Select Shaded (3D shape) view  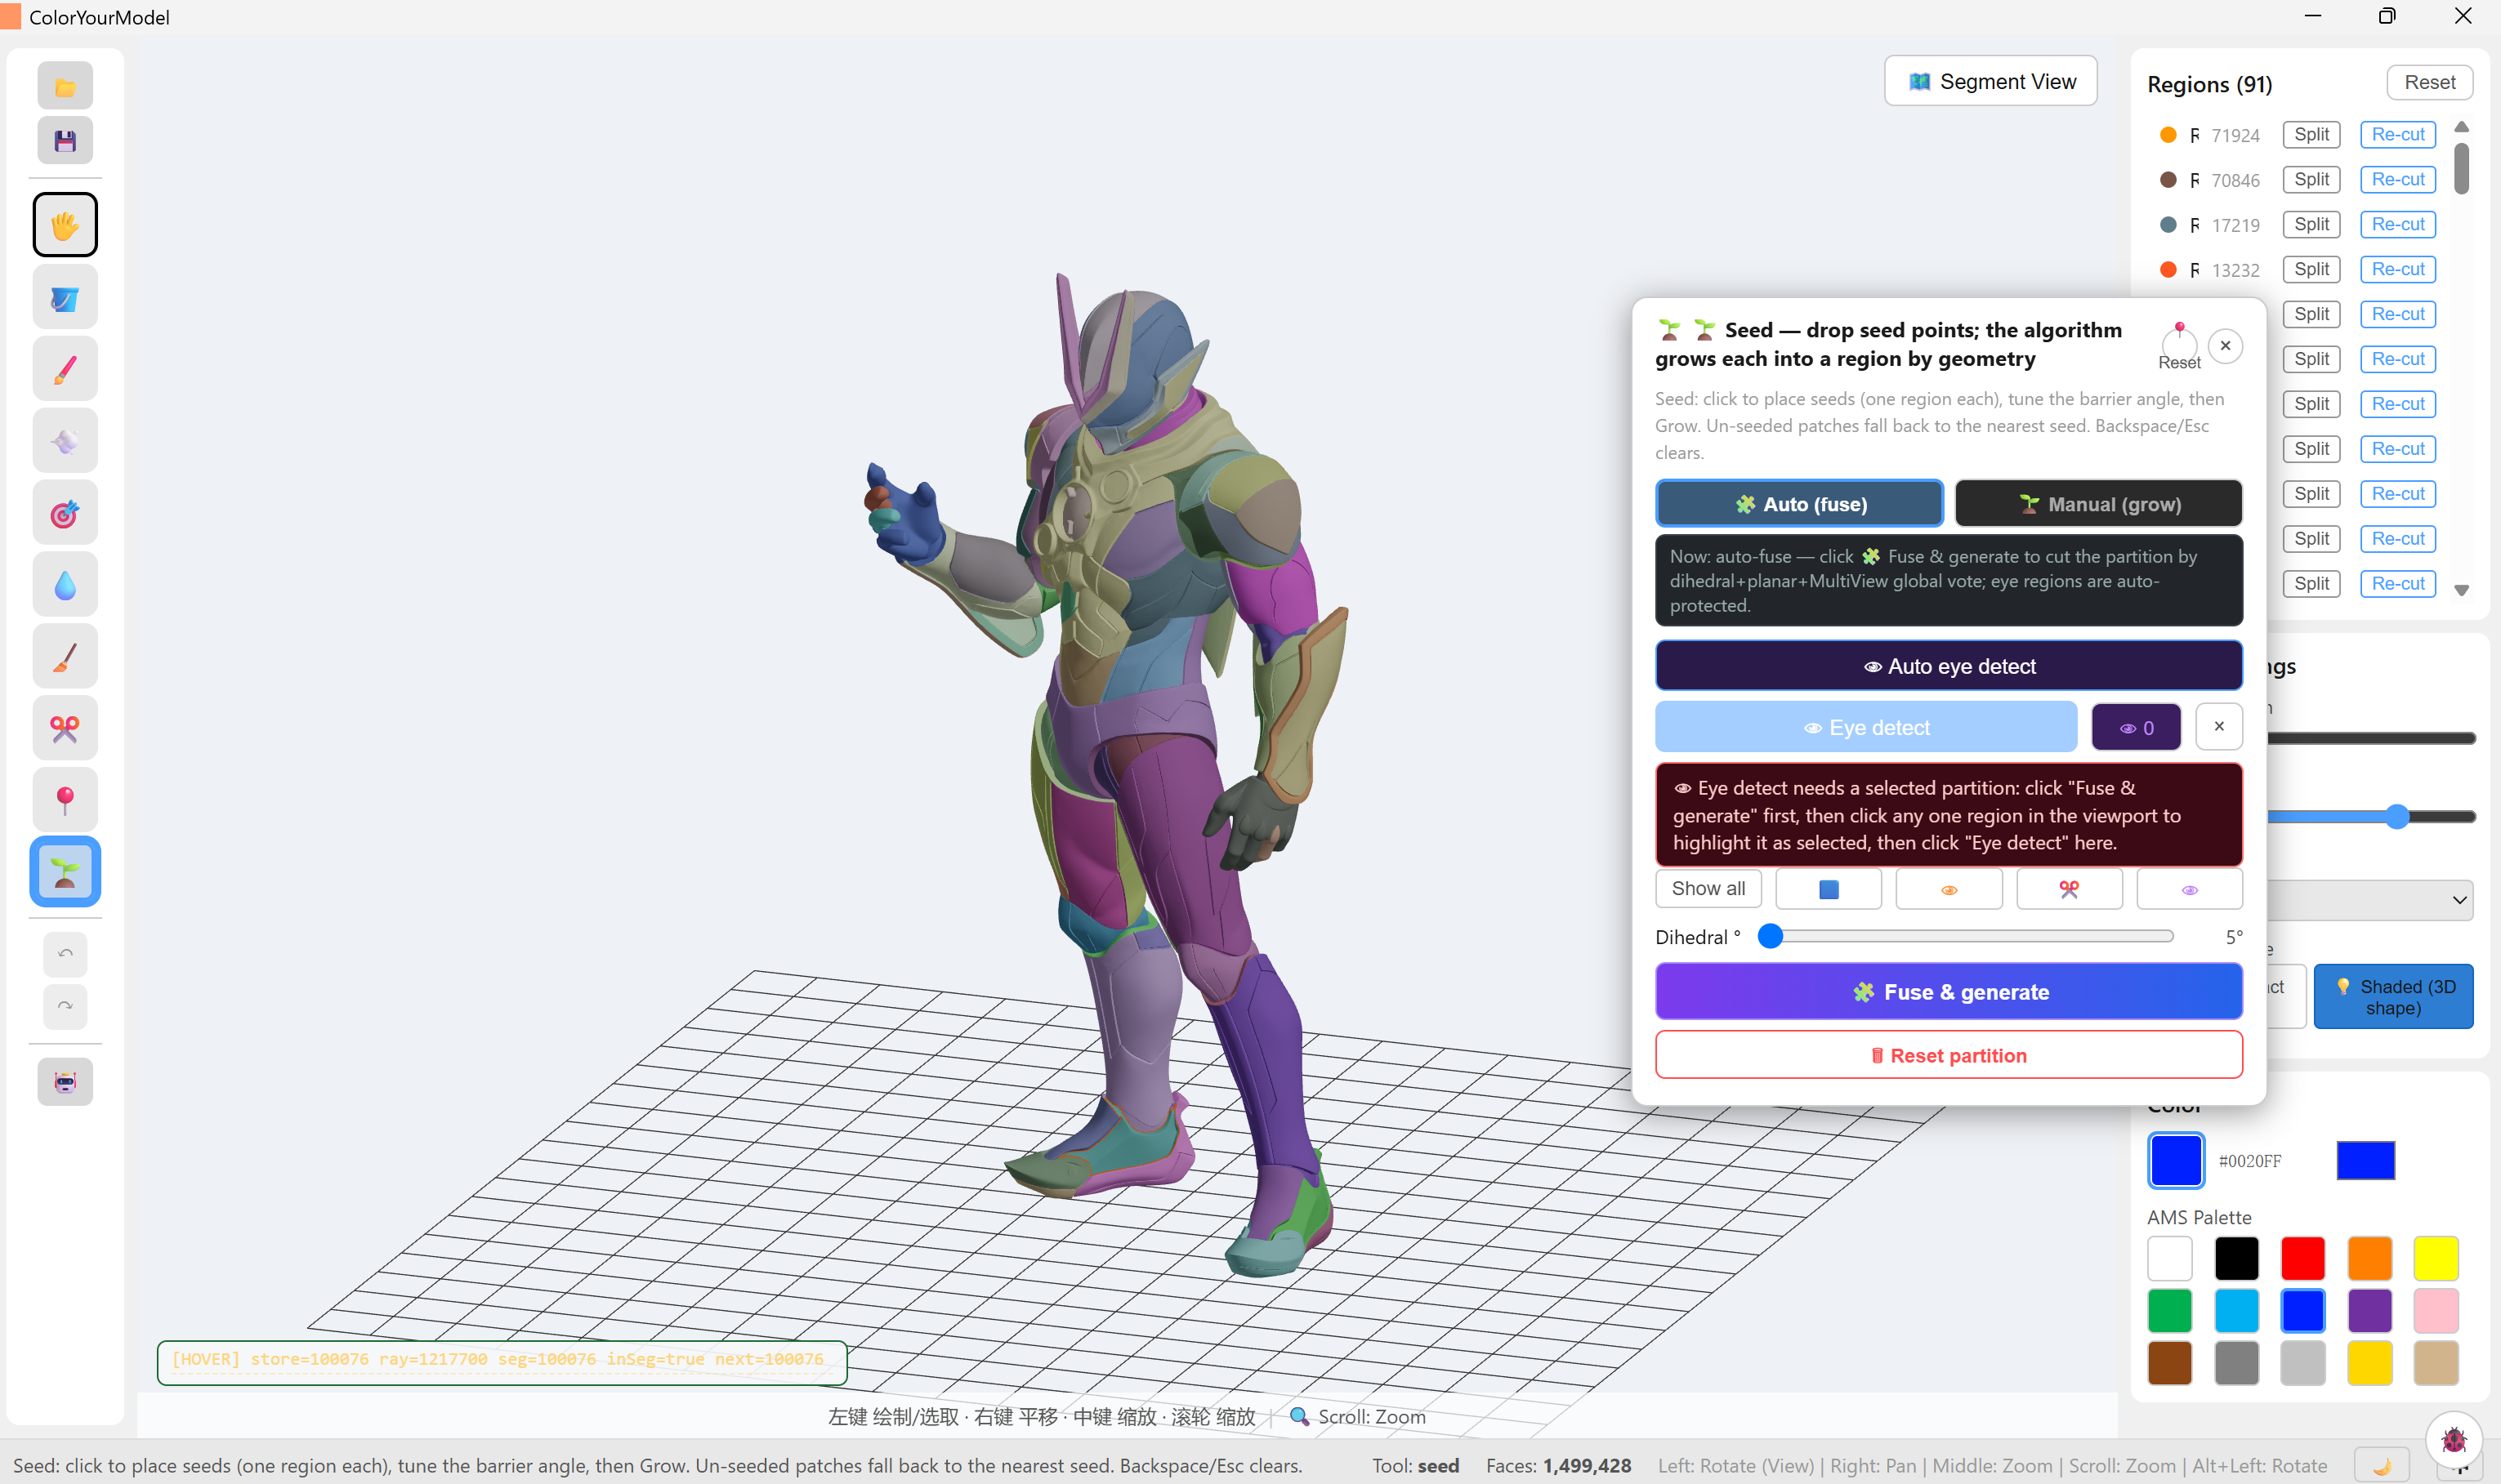point(2393,997)
